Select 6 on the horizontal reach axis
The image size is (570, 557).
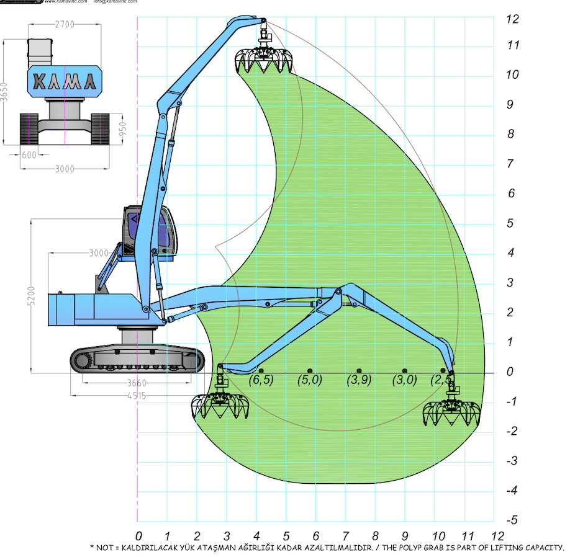pyautogui.click(x=316, y=536)
